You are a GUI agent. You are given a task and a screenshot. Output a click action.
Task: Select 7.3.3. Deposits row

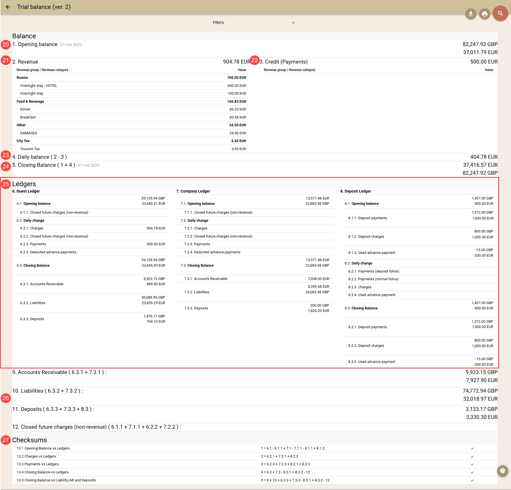[x=255, y=308]
